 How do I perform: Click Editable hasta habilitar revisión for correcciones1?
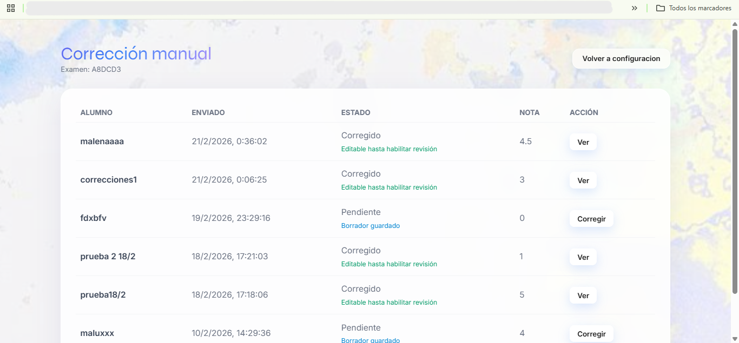(389, 187)
